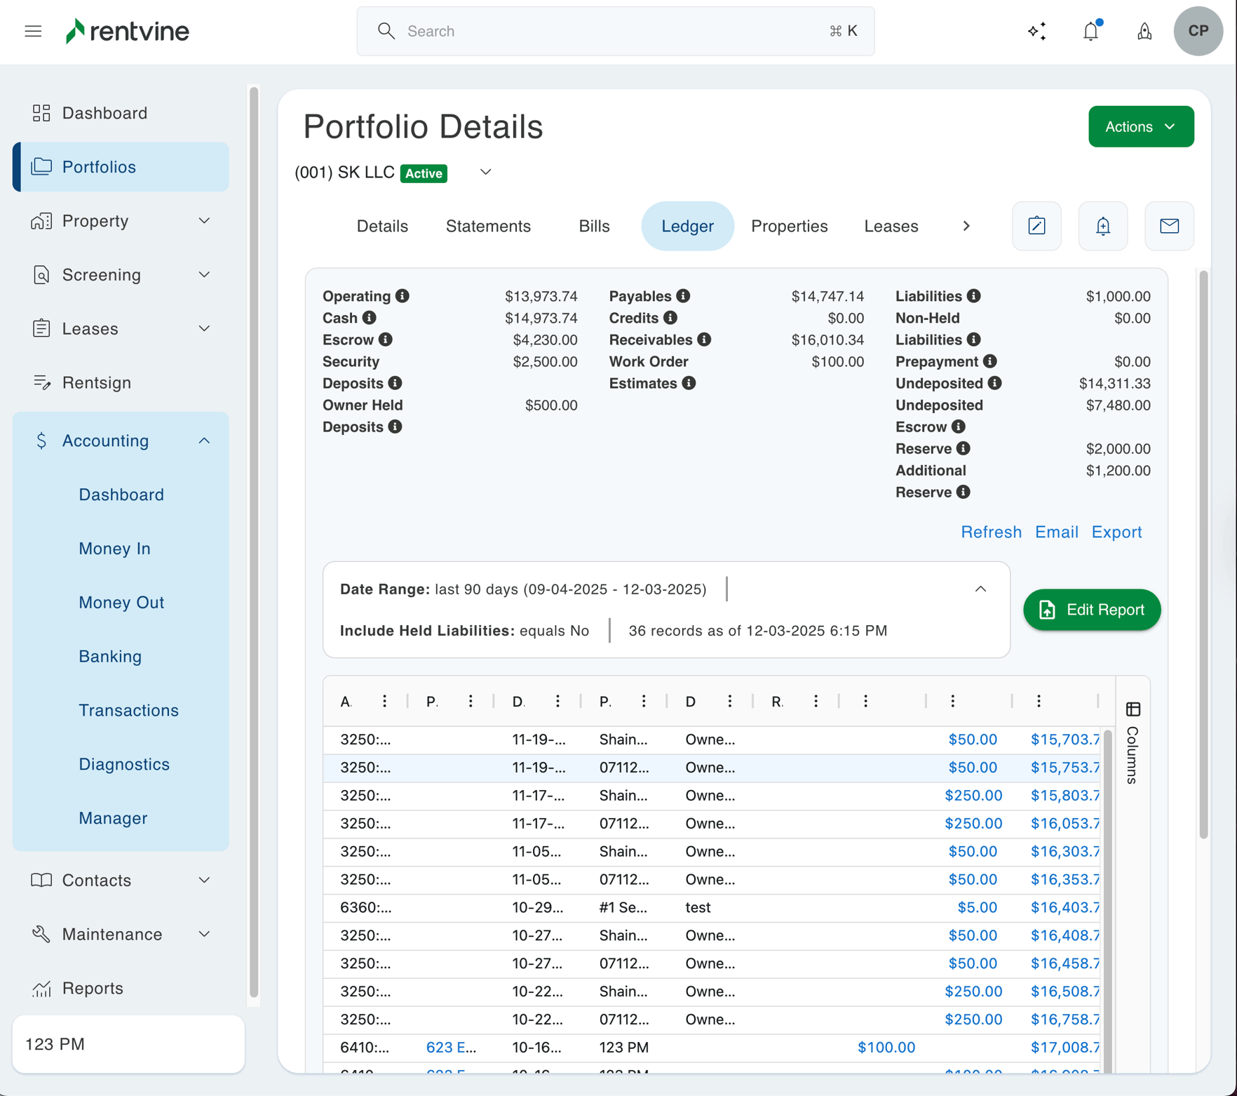
Task: Click the Edit Report button
Action: (x=1091, y=610)
